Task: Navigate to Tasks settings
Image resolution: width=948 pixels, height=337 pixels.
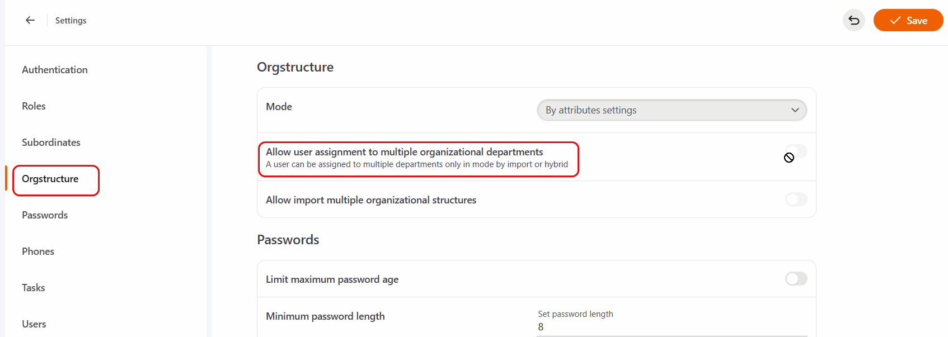Action: (x=34, y=288)
